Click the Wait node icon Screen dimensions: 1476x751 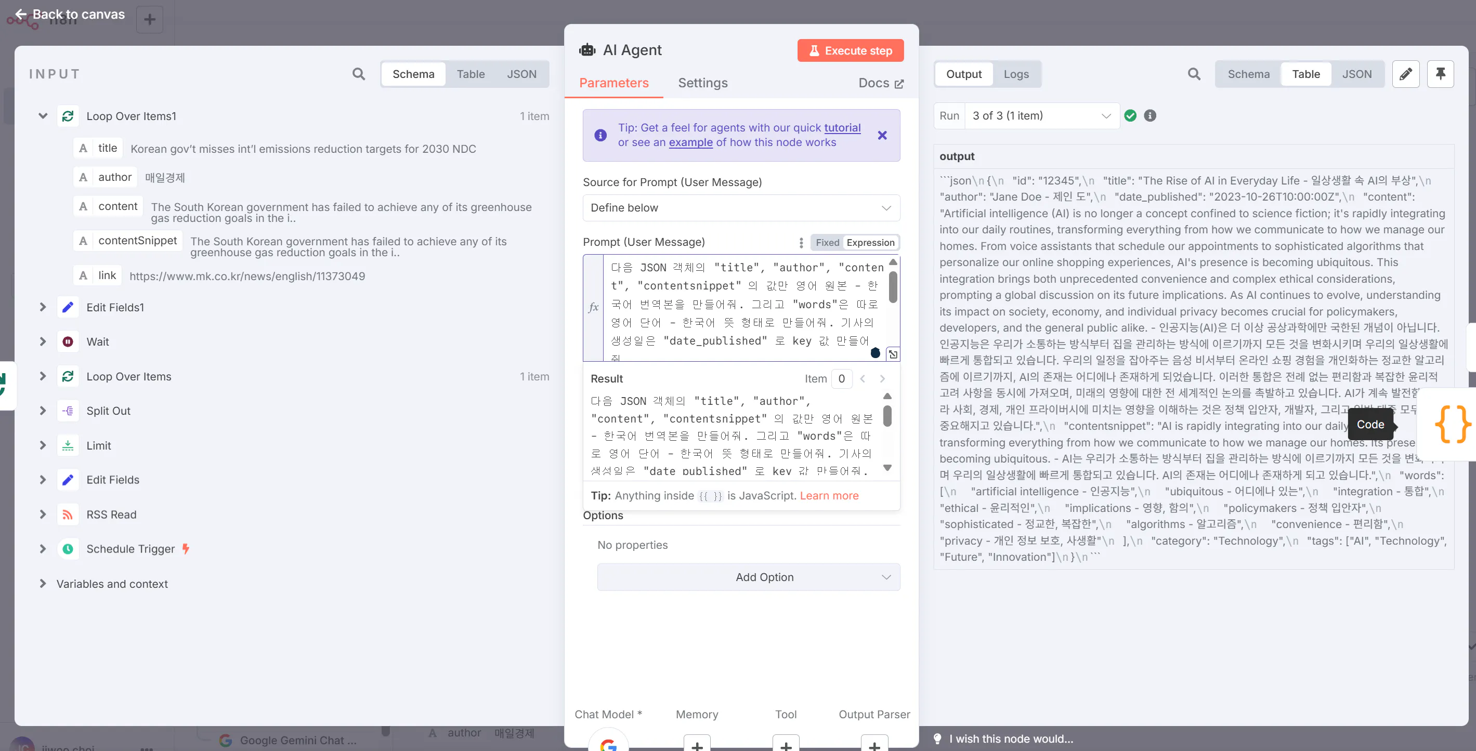pos(68,342)
